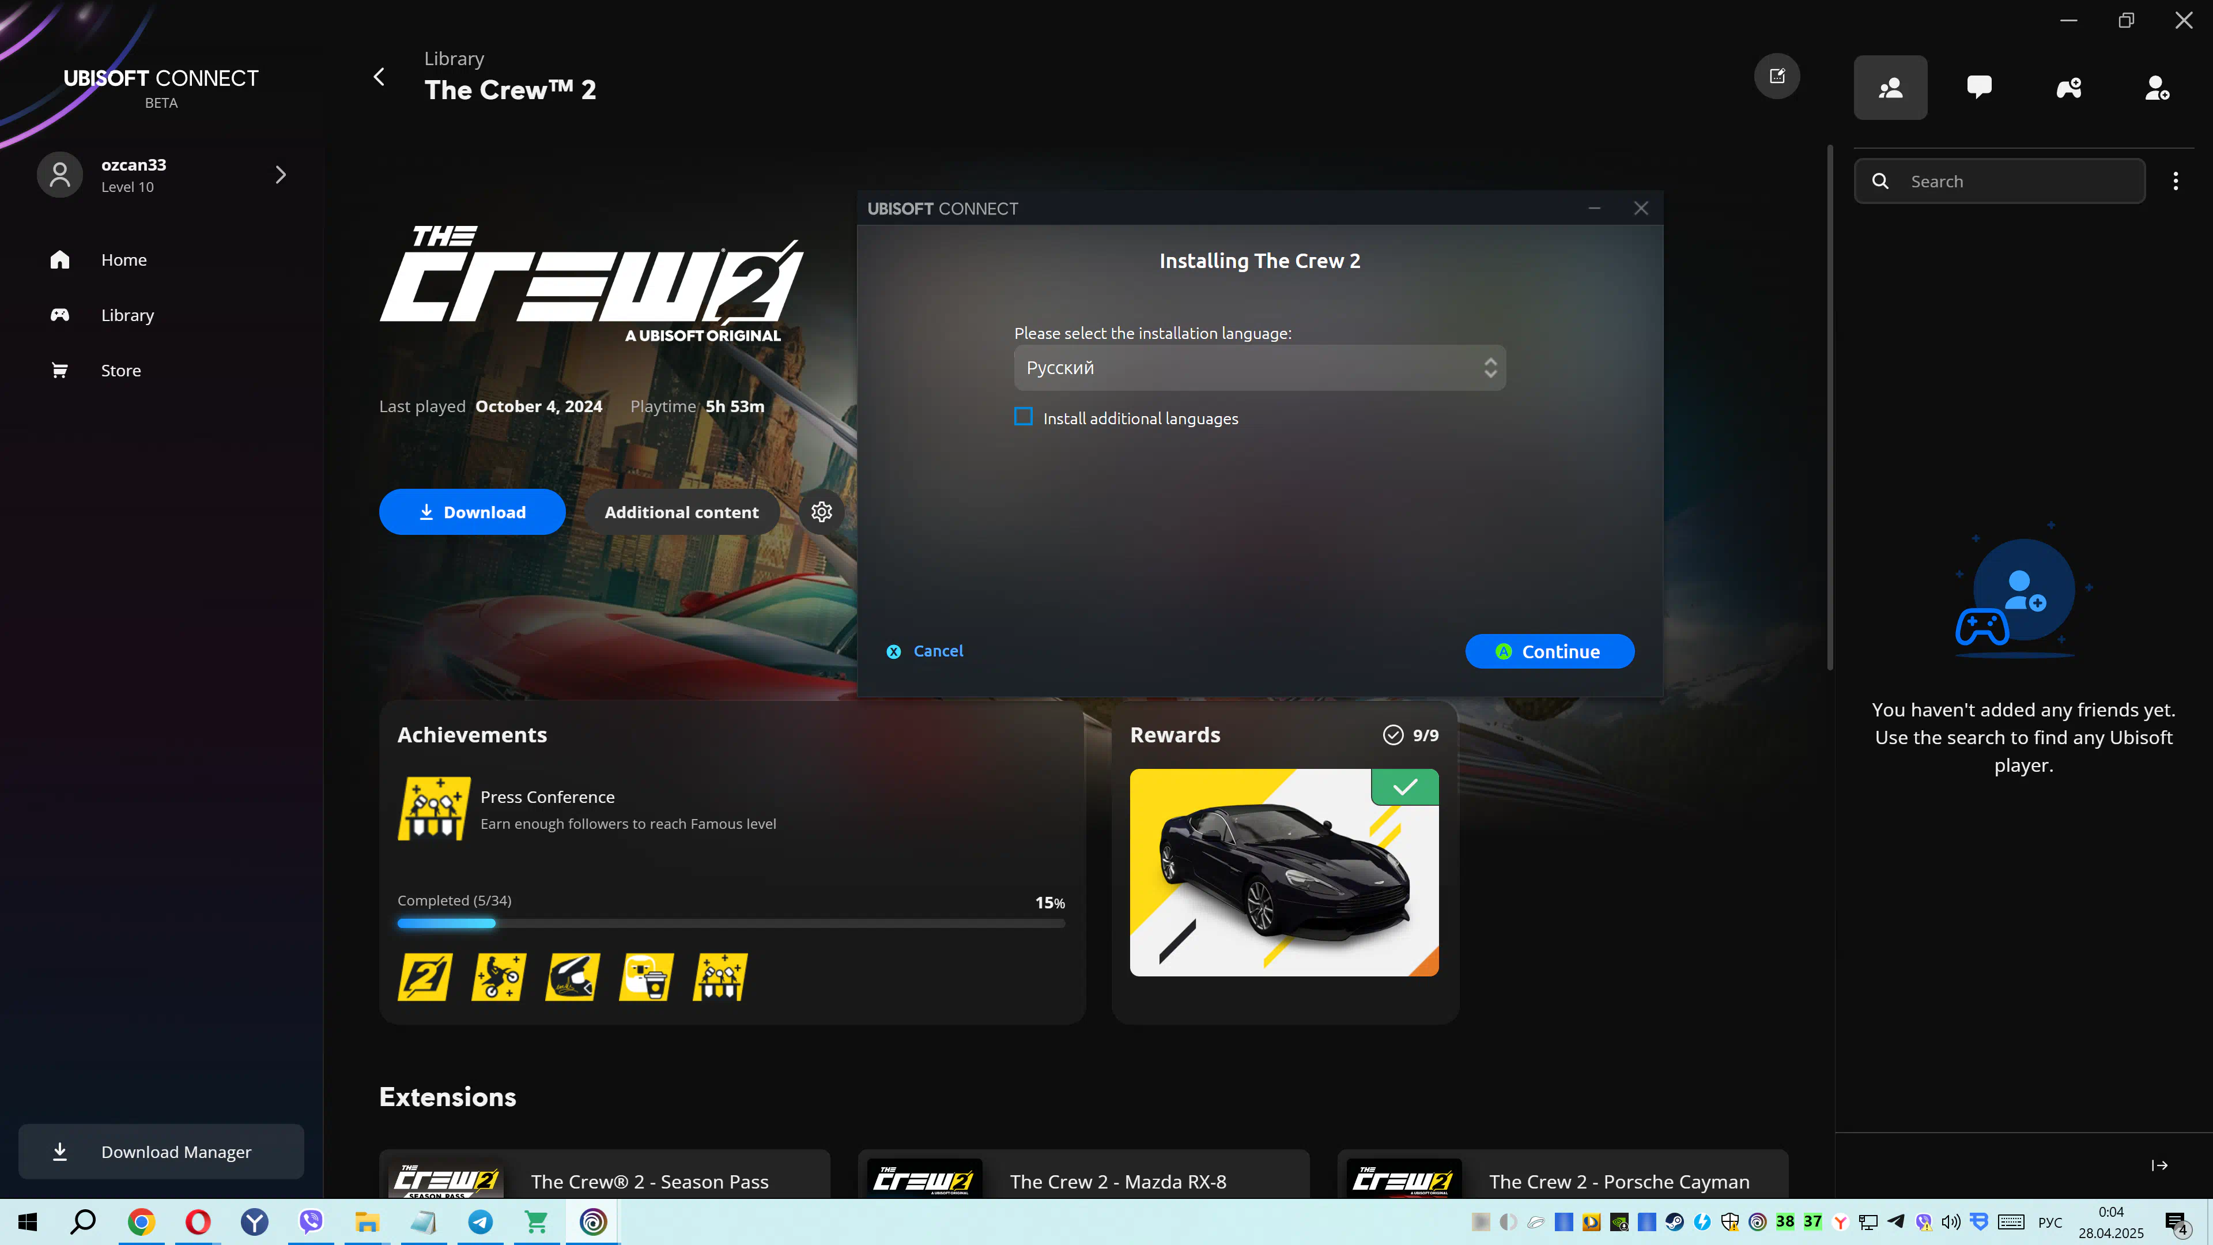Viewport: 2213px width, 1245px height.
Task: Collapse the friends side panel
Action: pyautogui.click(x=2160, y=1165)
